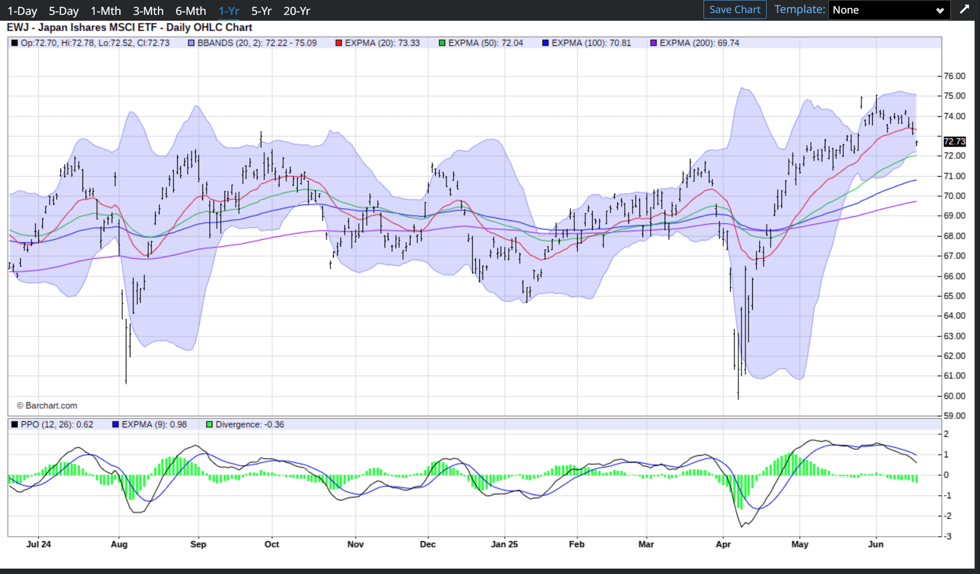Select the 20-Yr chart range
This screenshot has width=980, height=574.
pos(296,11)
